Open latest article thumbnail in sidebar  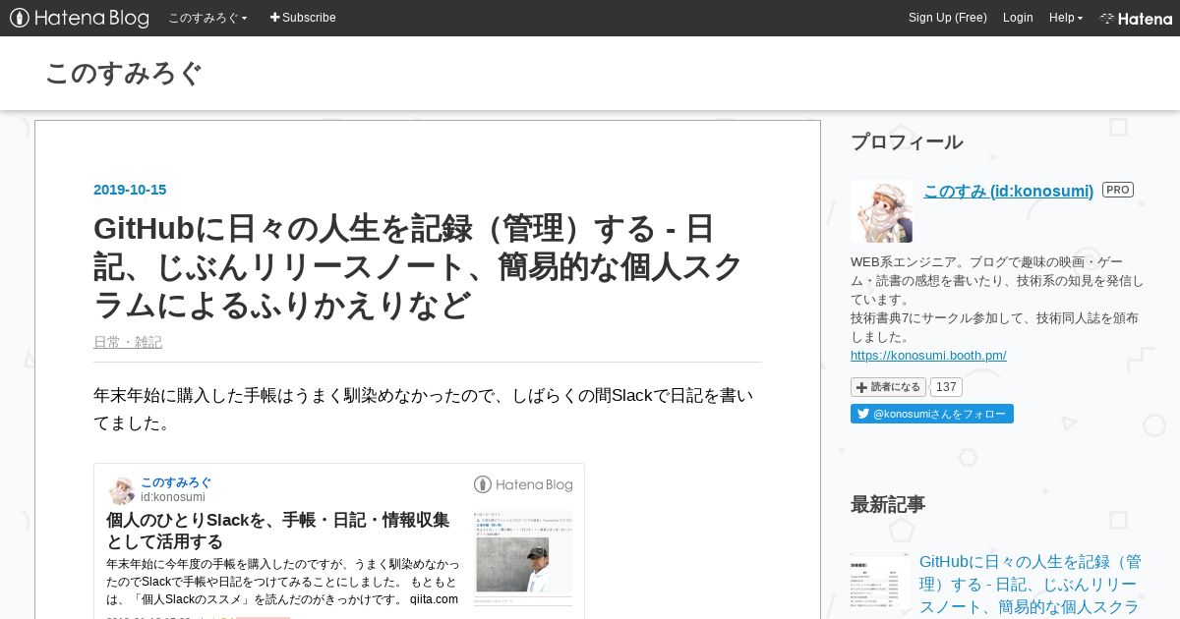[880, 582]
